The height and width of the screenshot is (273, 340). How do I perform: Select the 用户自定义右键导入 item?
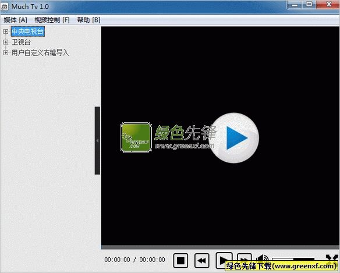click(x=40, y=53)
